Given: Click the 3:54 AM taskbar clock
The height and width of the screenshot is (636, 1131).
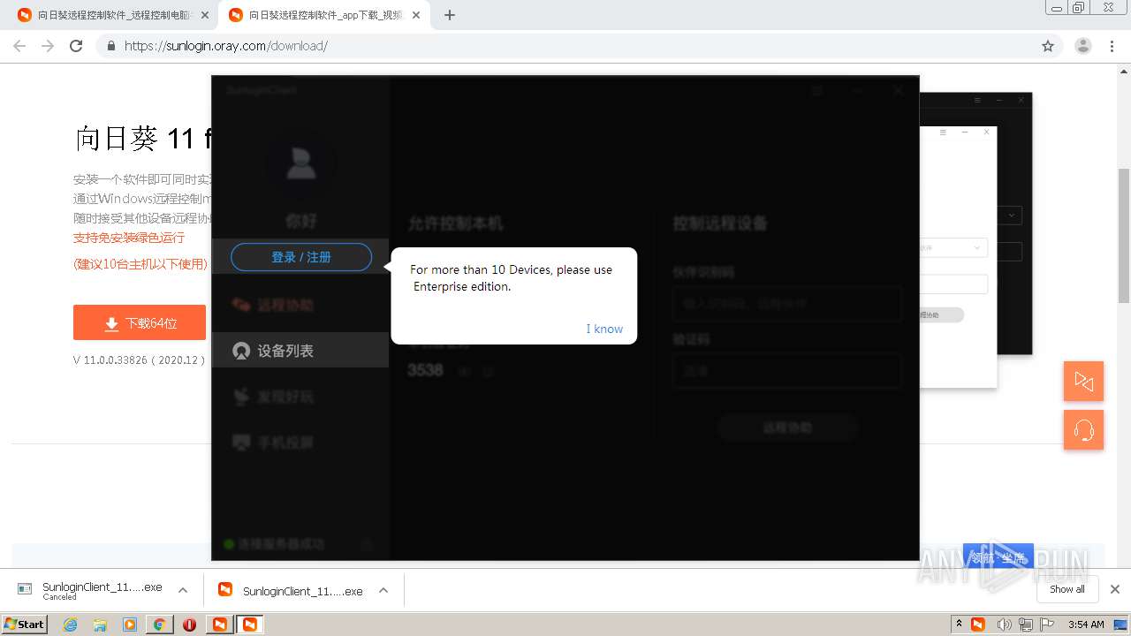Looking at the screenshot, I should pyautogui.click(x=1086, y=624).
